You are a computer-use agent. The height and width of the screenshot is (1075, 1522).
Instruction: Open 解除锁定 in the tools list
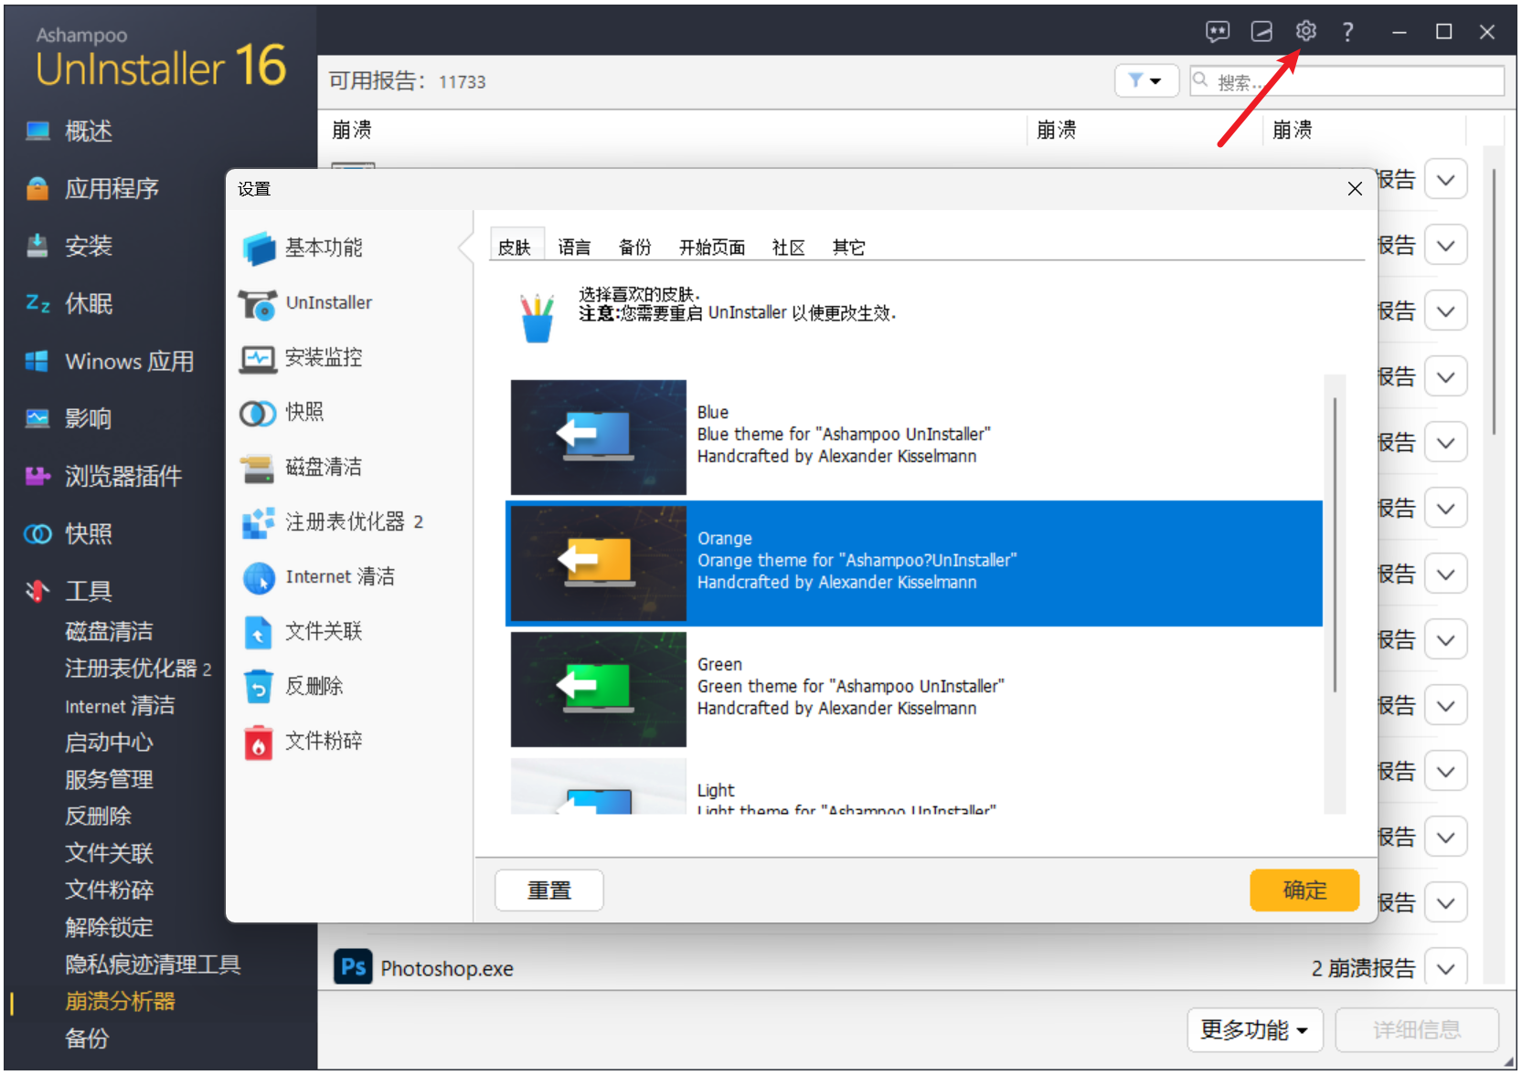pyautogui.click(x=109, y=927)
